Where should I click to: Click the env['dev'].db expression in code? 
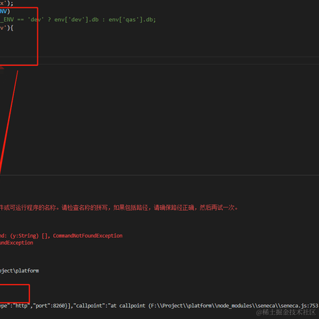tap(76, 19)
